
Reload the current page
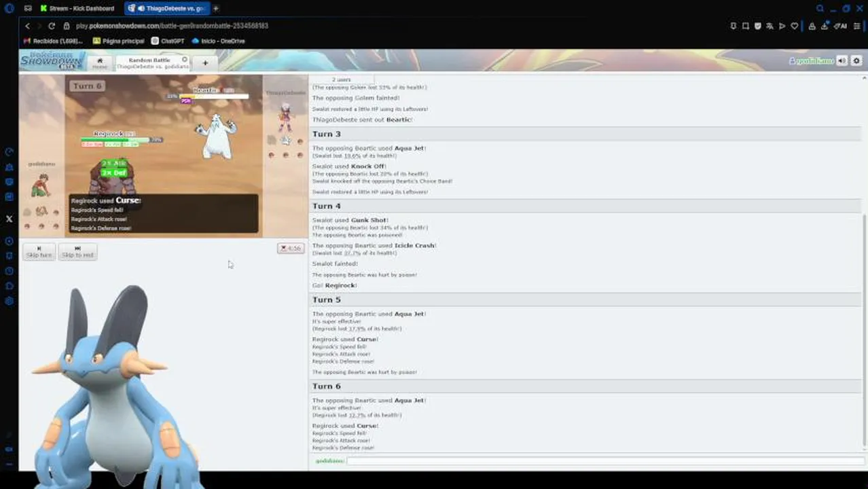pos(51,26)
